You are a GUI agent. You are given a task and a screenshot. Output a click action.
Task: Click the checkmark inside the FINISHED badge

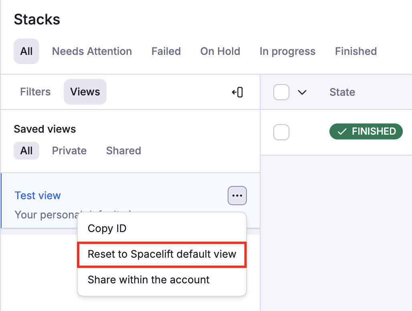342,131
